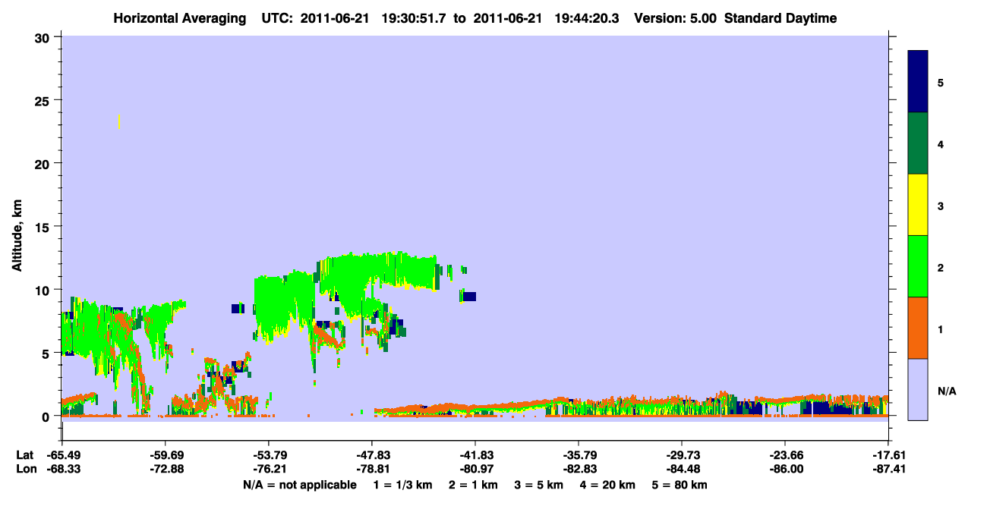Click the orange level 1 color swatch
This screenshot has height=506, width=987.
(918, 328)
